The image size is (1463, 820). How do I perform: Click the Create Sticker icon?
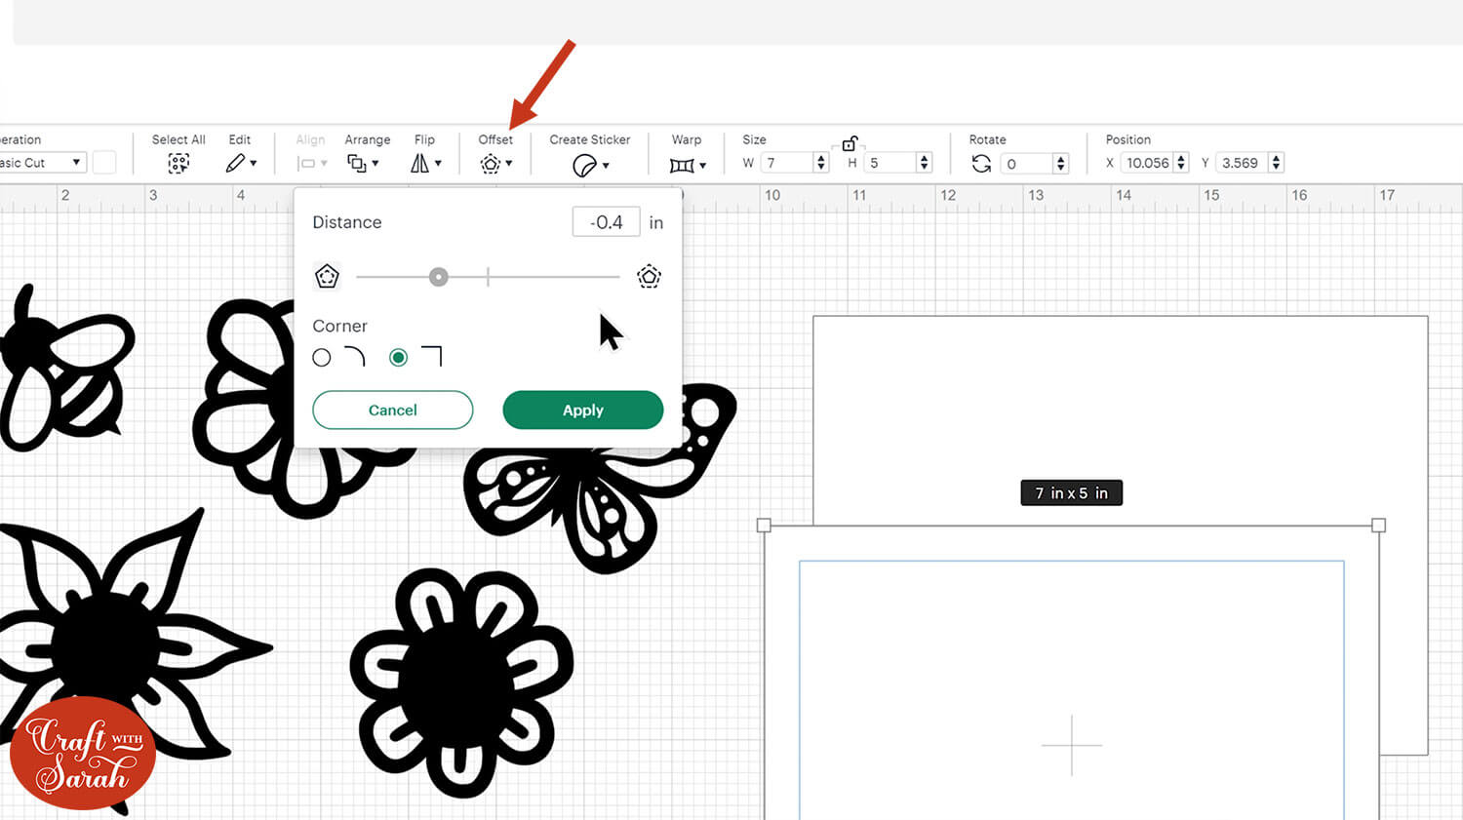pos(584,165)
